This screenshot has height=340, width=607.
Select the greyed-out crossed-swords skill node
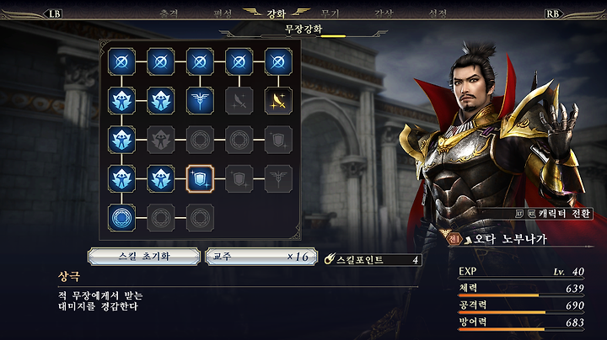[239, 101]
